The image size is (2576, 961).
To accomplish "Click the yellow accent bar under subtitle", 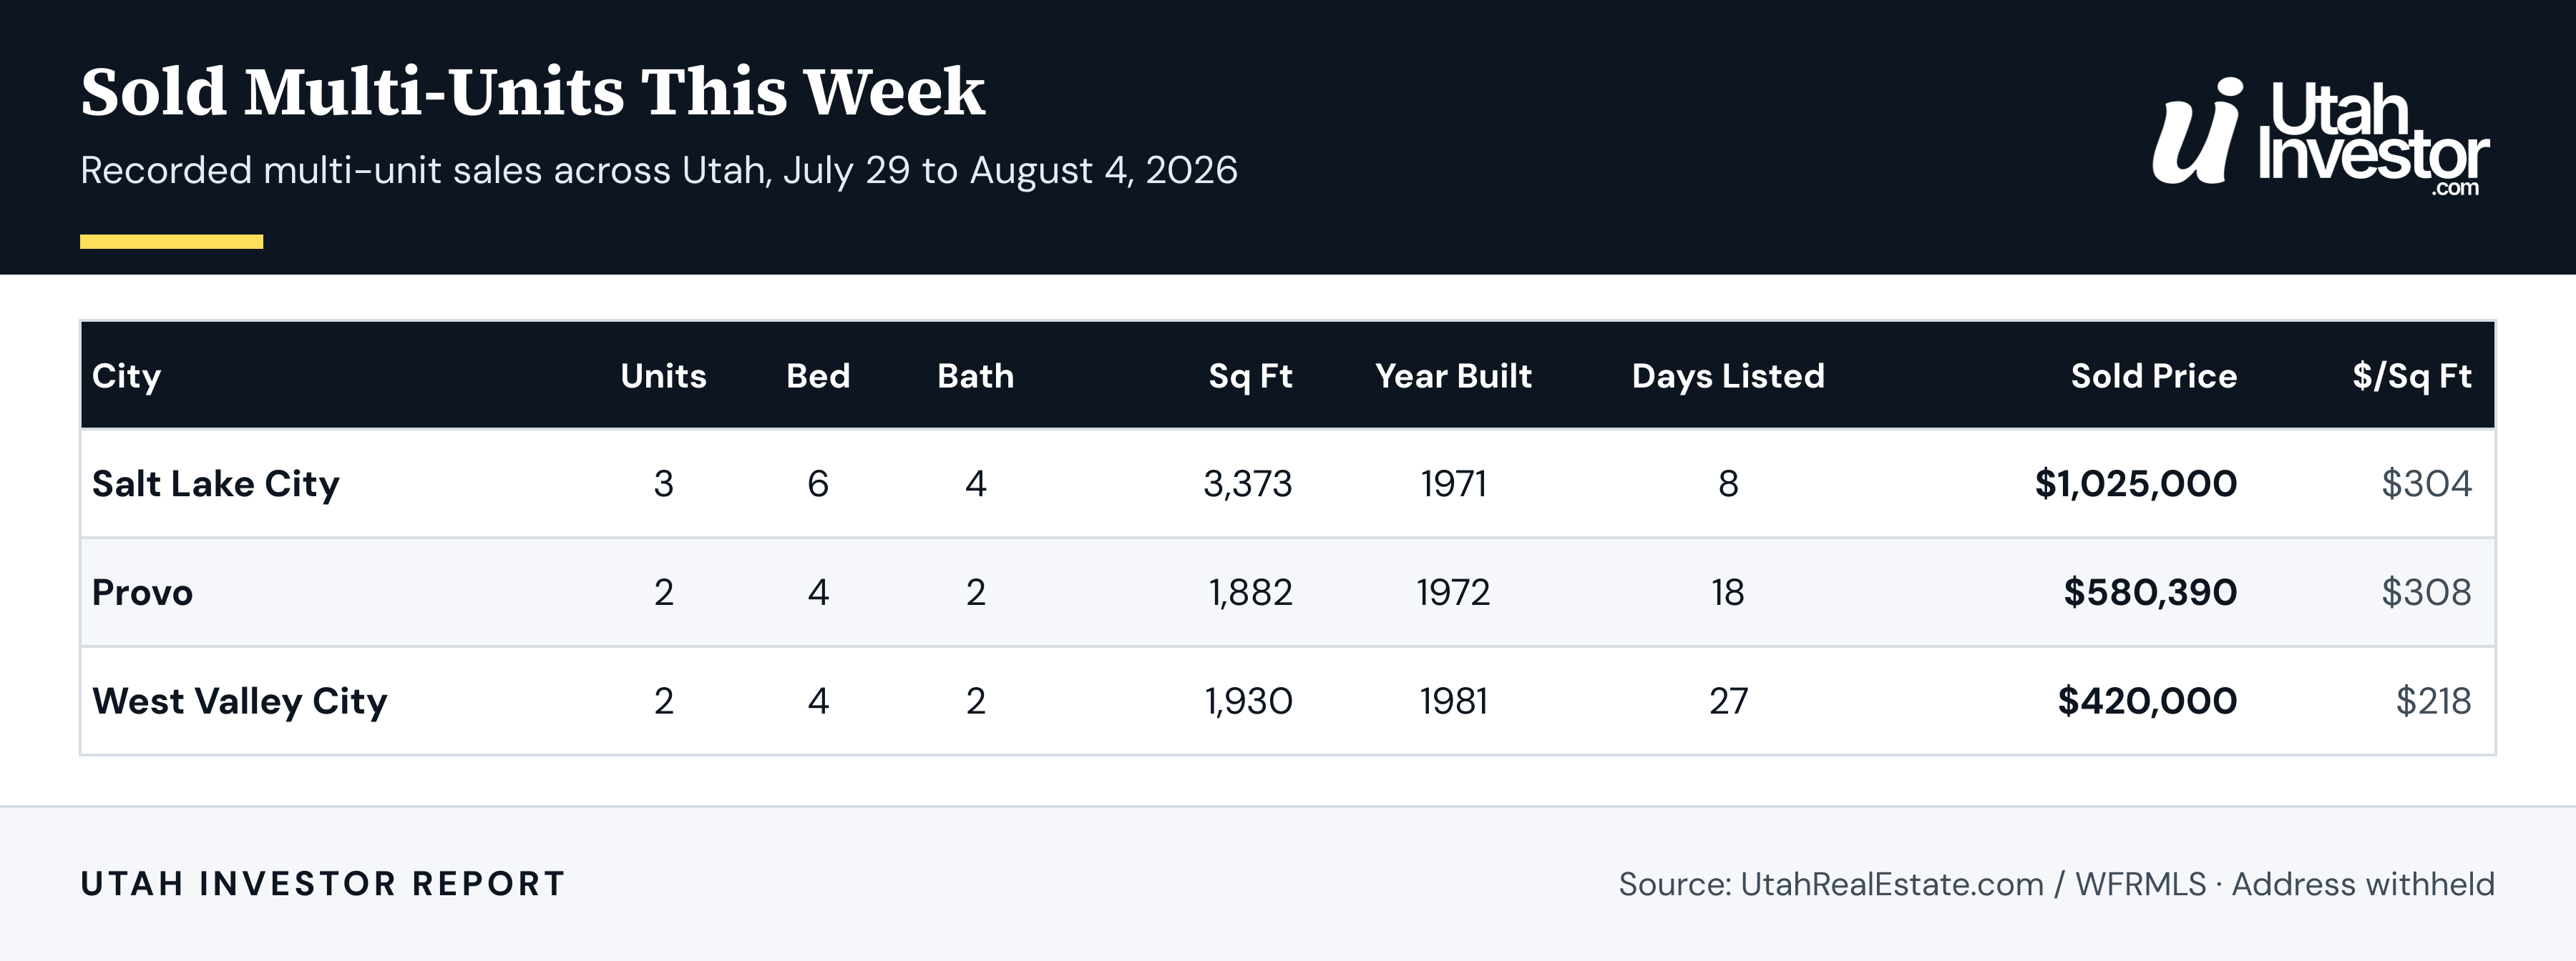I will tap(171, 242).
